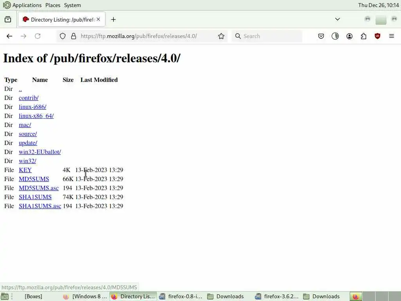Click the 'Index of /pub/firefox/releases/4.0/' heading

[x=92, y=58]
